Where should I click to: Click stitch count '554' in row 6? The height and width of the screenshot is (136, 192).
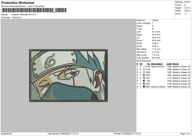[x=148, y=81]
